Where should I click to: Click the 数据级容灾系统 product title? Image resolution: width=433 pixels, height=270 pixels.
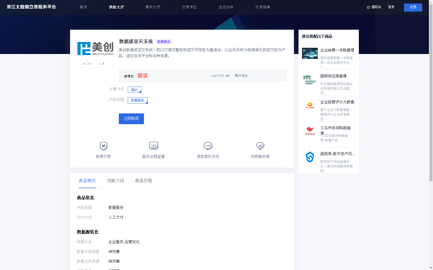click(136, 42)
